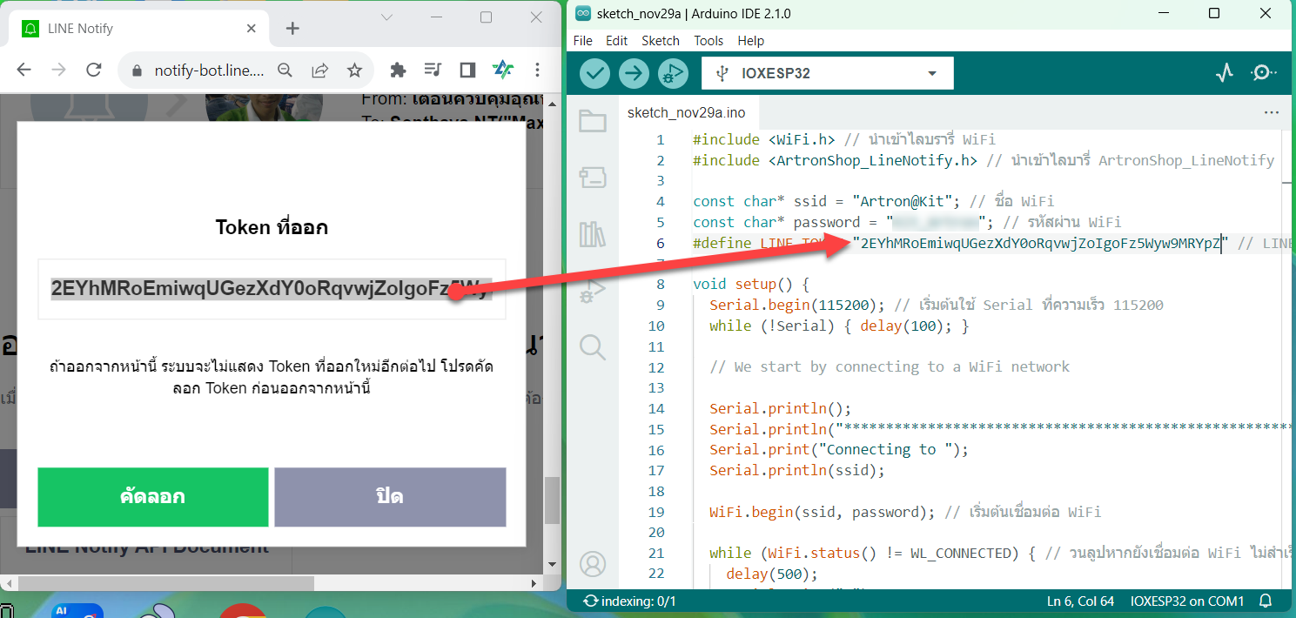Upload sketch with the arrow button
1296x618 pixels.
635,73
